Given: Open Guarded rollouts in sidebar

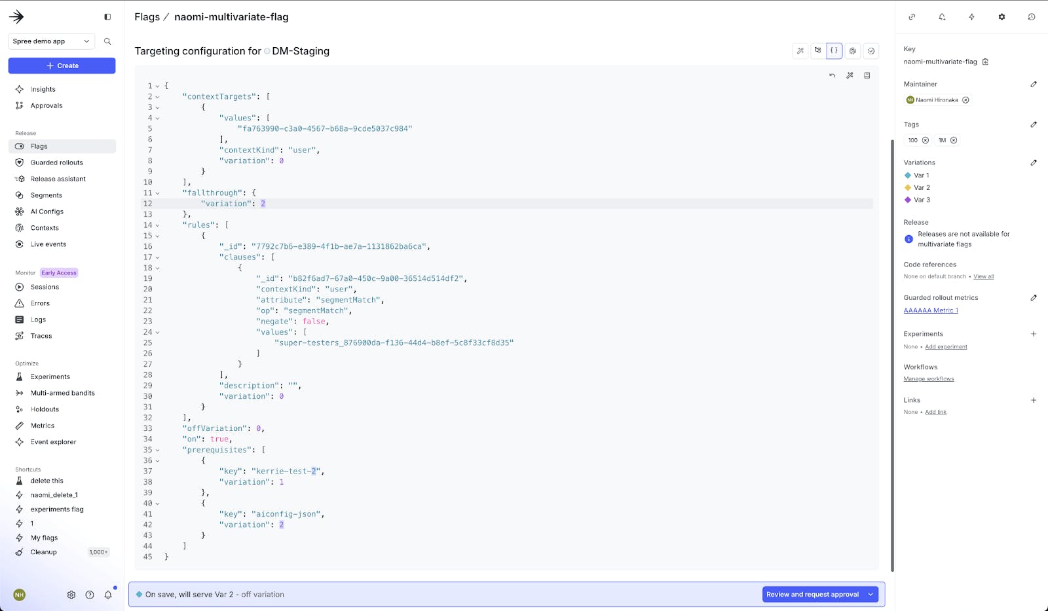Looking at the screenshot, I should click(x=57, y=162).
